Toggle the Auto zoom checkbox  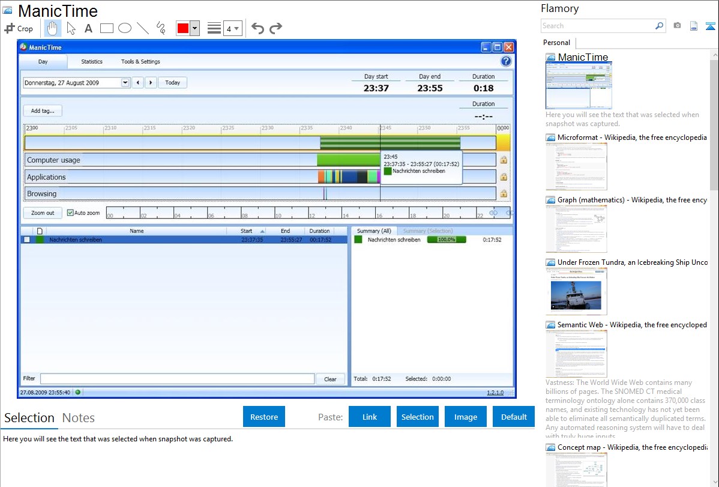coord(70,213)
